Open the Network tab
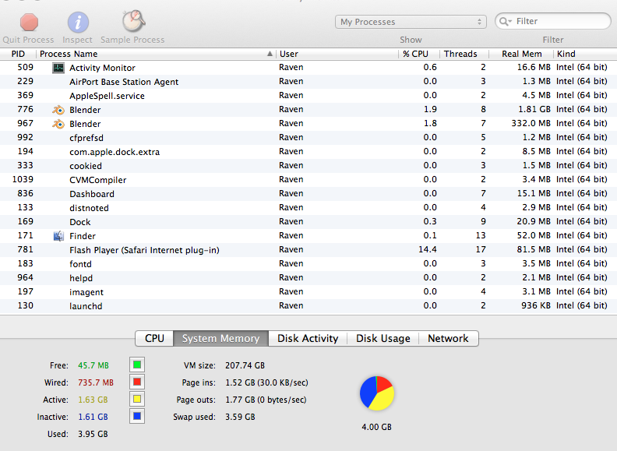 tap(448, 339)
